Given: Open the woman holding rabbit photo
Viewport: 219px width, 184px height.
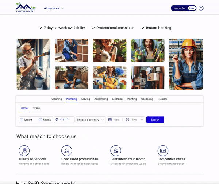Looking at the screenshot, I should click(x=109, y=50).
